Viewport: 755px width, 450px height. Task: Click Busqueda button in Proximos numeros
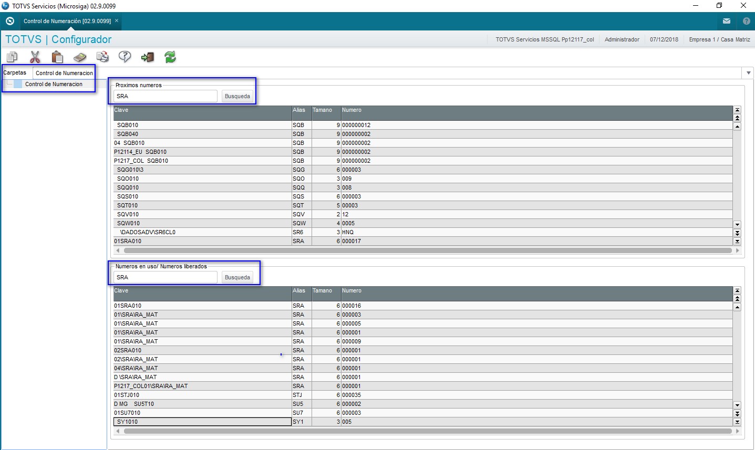pyautogui.click(x=237, y=96)
